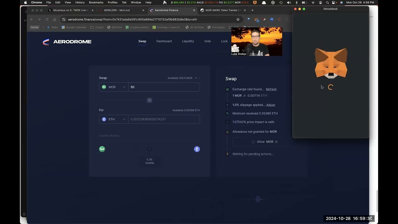Image resolution: width=398 pixels, height=224 pixels.
Task: Click the volume icon in the menu bar
Action: point(289,2)
